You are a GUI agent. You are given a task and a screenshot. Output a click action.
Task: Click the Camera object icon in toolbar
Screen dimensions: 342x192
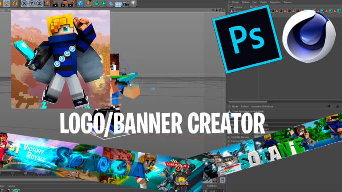tap(126, 4)
